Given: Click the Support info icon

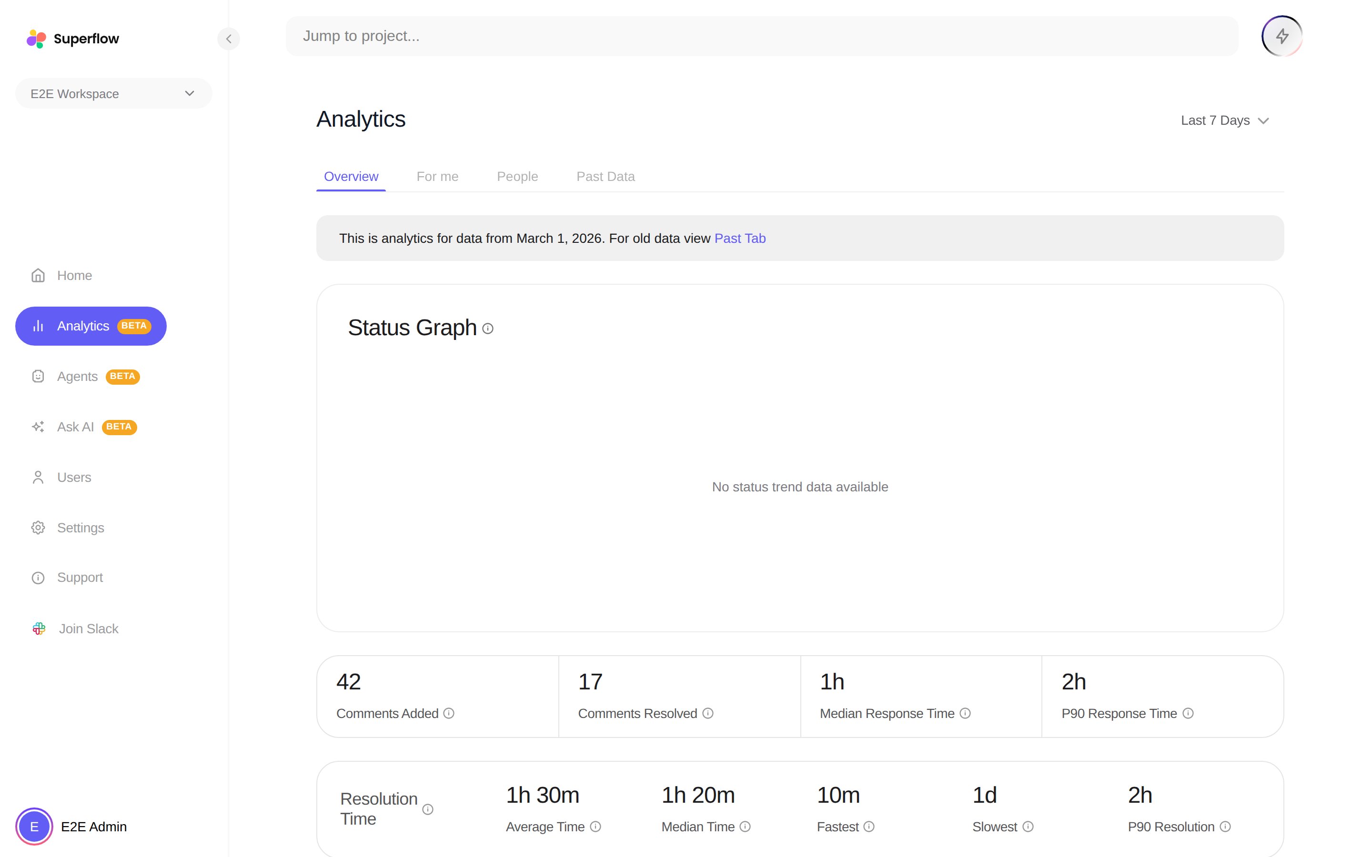Looking at the screenshot, I should pos(38,578).
